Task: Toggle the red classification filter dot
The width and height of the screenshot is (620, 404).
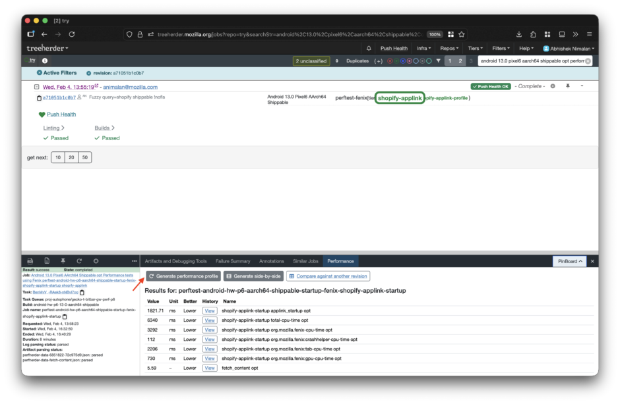Action: 390,61
